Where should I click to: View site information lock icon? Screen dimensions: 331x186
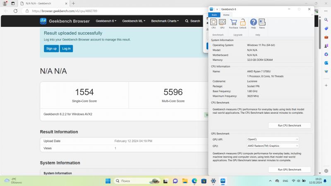27,11
